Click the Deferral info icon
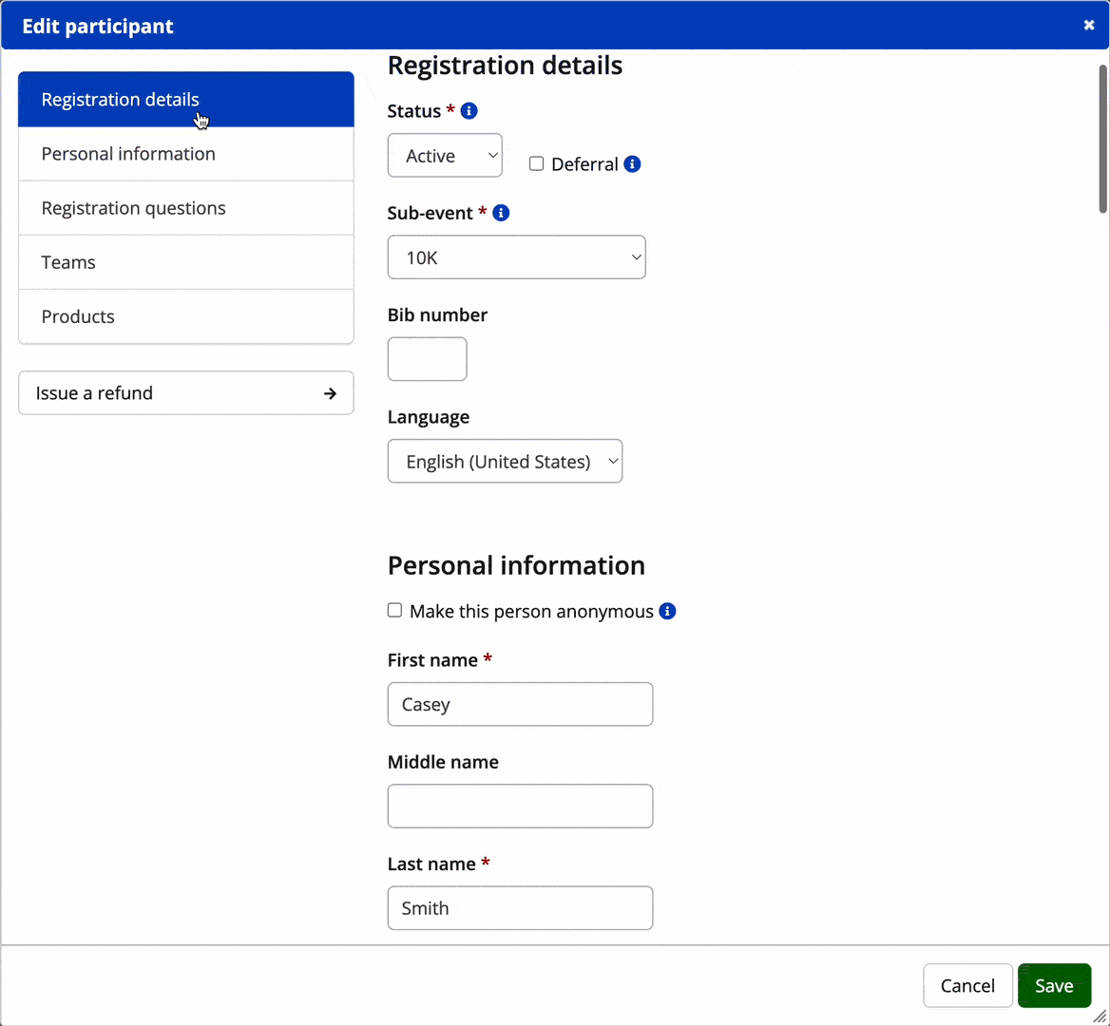The width and height of the screenshot is (1110, 1026). [x=632, y=164]
